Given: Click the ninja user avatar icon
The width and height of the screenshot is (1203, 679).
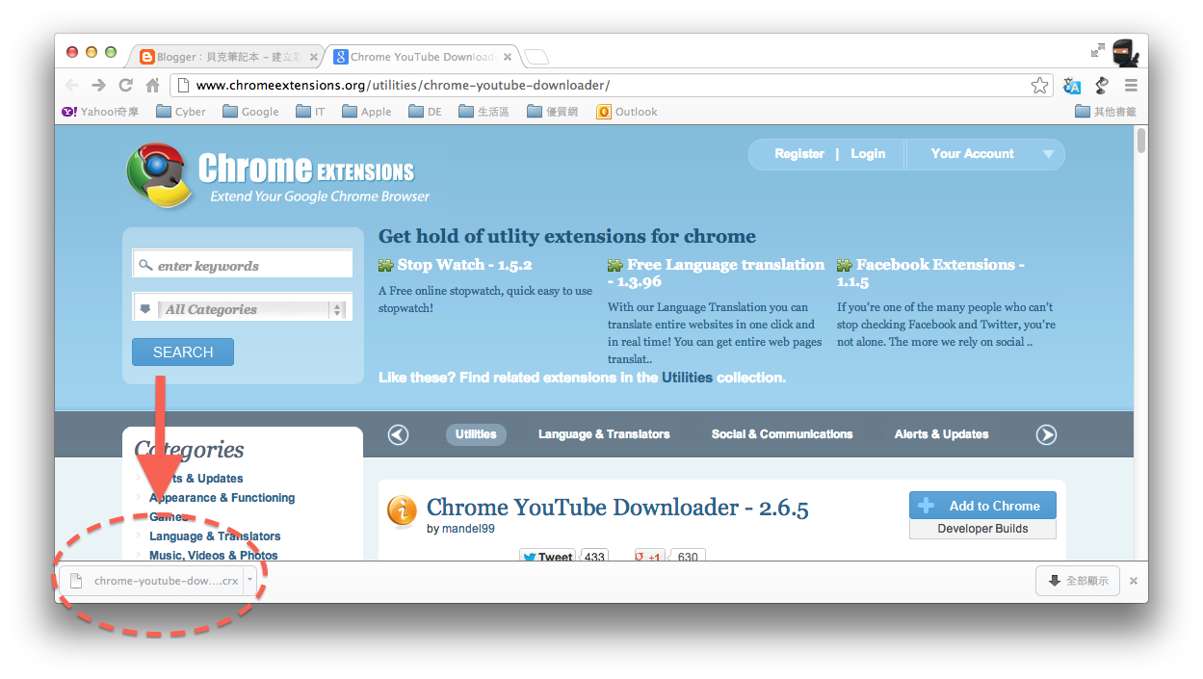Looking at the screenshot, I should click(1125, 52).
